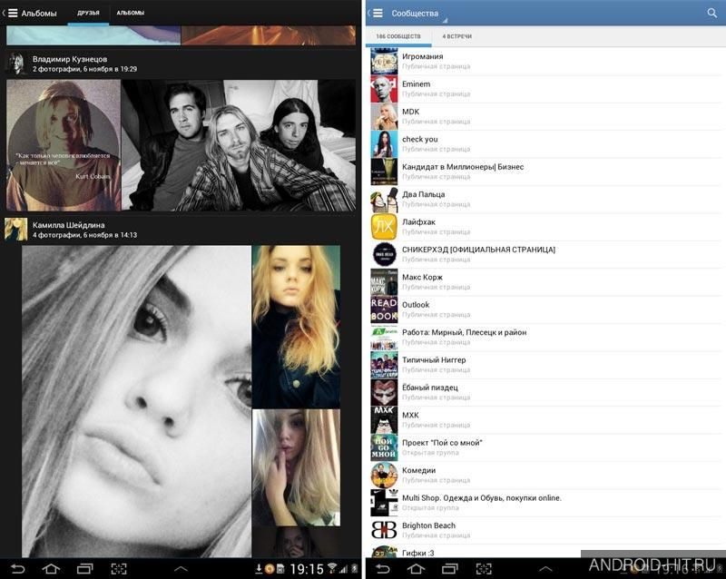Tap Android home button in right screen
The width and height of the screenshot is (726, 579).
pyautogui.click(x=416, y=569)
